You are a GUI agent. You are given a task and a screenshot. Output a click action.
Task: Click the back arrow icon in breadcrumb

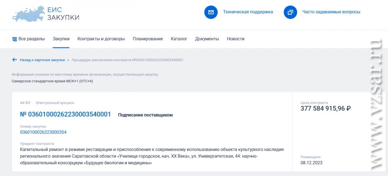[x=15, y=60]
